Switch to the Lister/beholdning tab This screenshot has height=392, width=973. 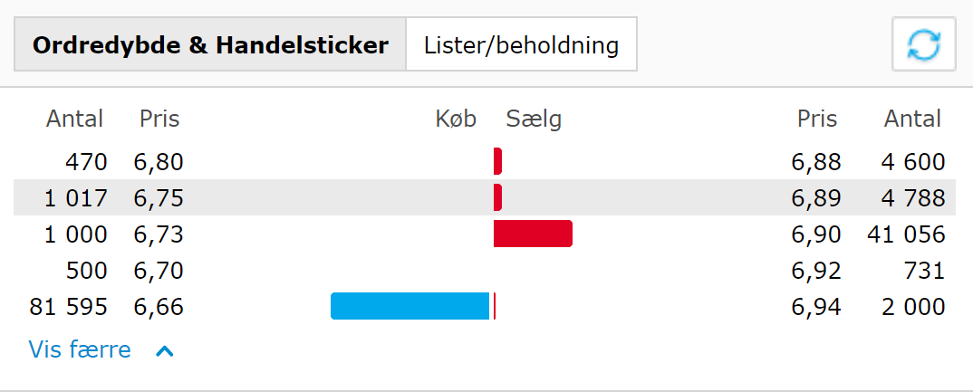(x=521, y=44)
